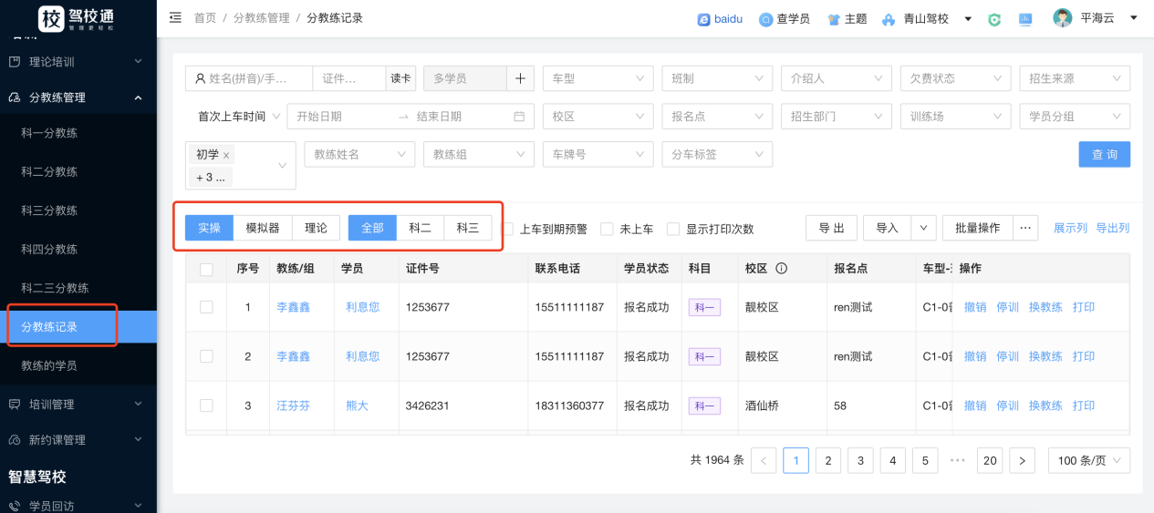The height and width of the screenshot is (513, 1154).
Task: Open the blue statistics chart icon
Action: (1025, 19)
